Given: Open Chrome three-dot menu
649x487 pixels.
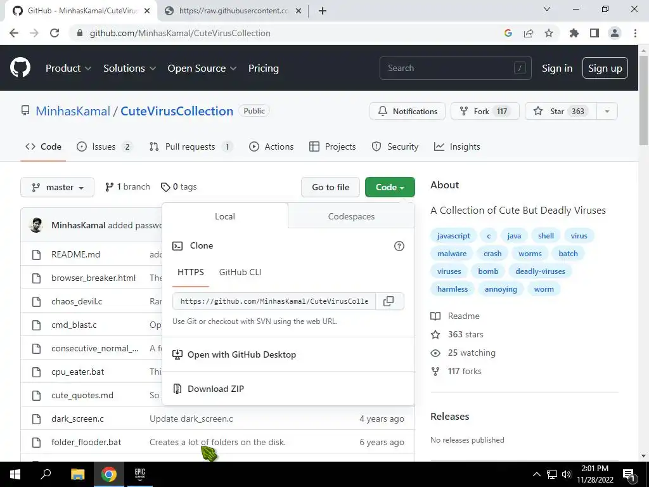Looking at the screenshot, I should (635, 33).
